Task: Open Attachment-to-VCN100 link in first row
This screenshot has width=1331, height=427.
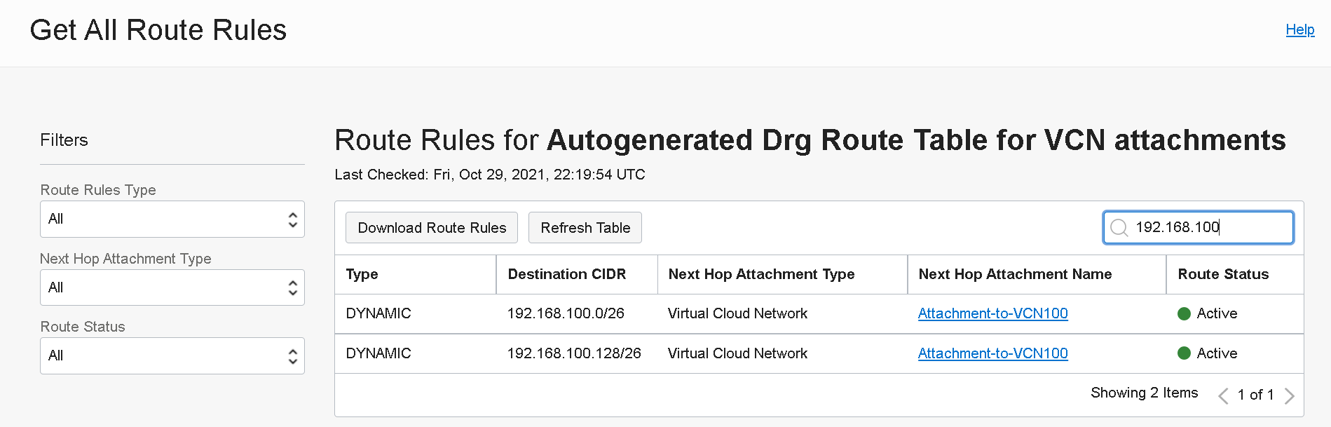Action: pos(992,313)
